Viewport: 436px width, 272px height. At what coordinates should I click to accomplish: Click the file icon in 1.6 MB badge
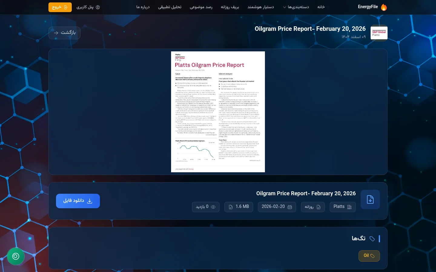[231, 207]
